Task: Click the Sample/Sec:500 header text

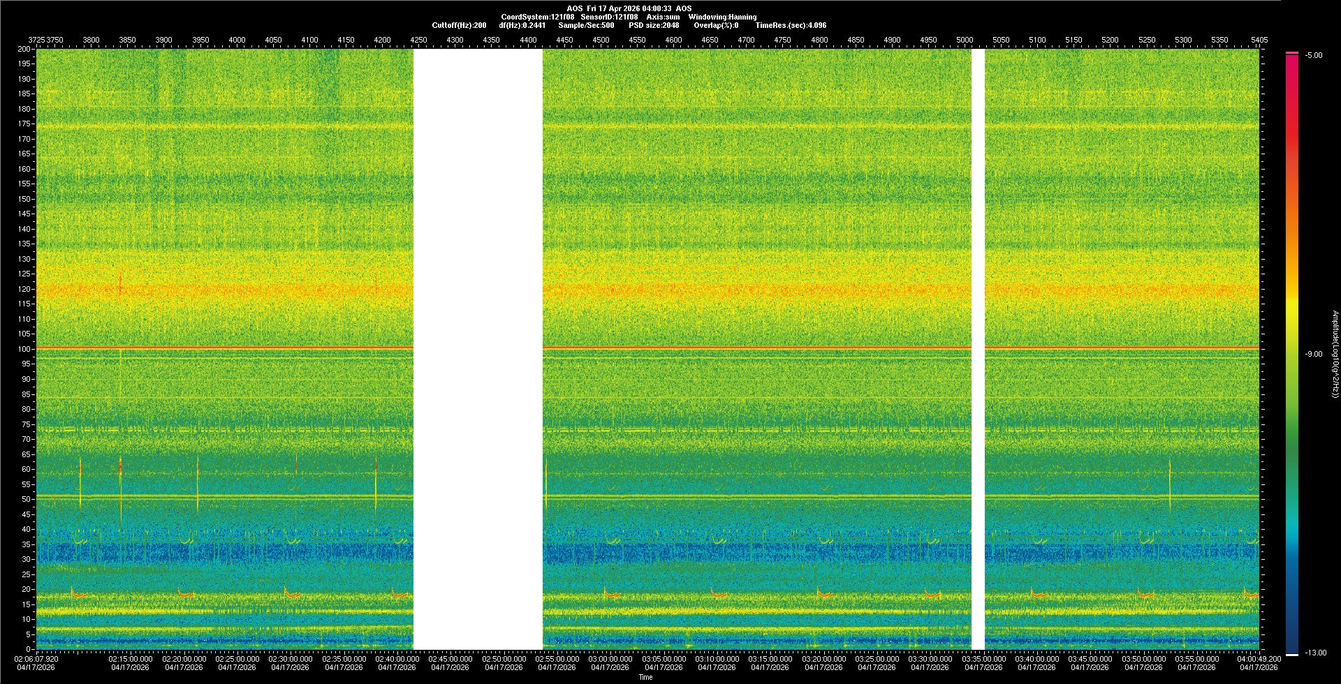Action: point(586,25)
